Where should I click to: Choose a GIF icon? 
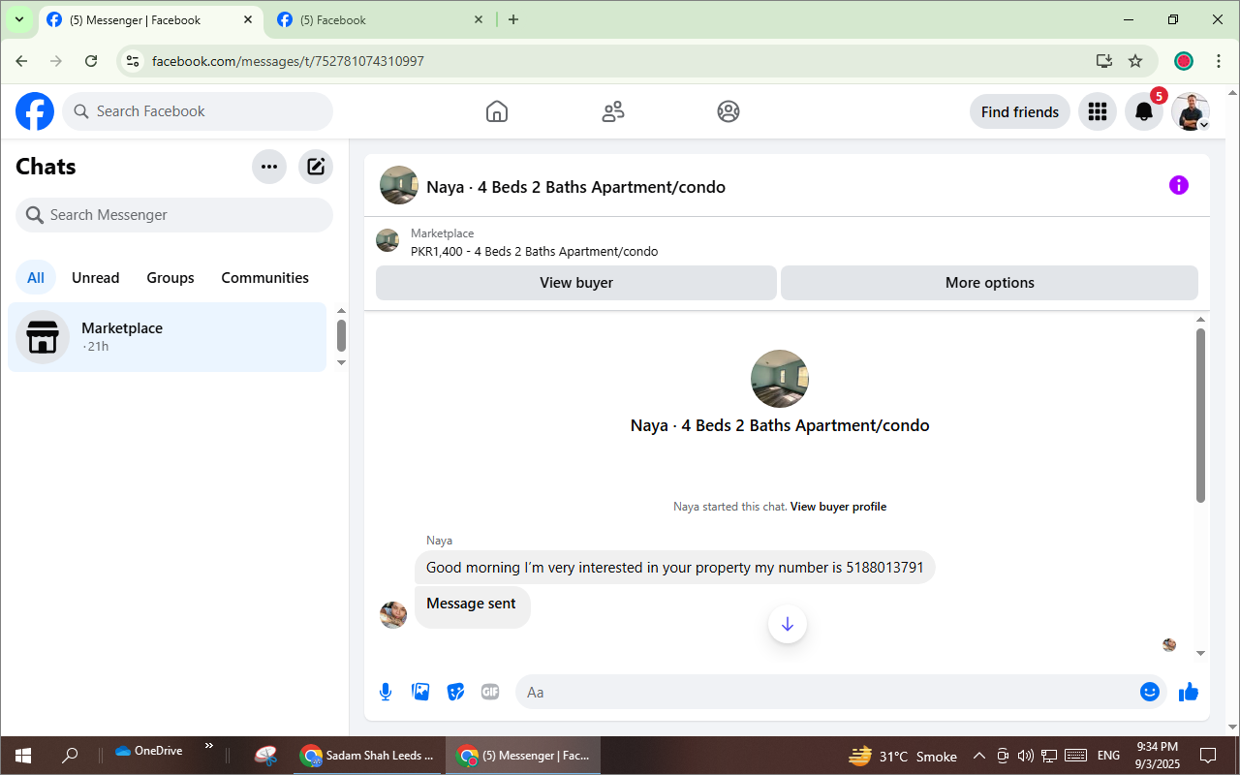(490, 692)
